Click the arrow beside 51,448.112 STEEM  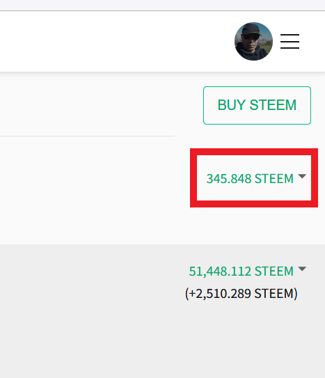point(302,269)
